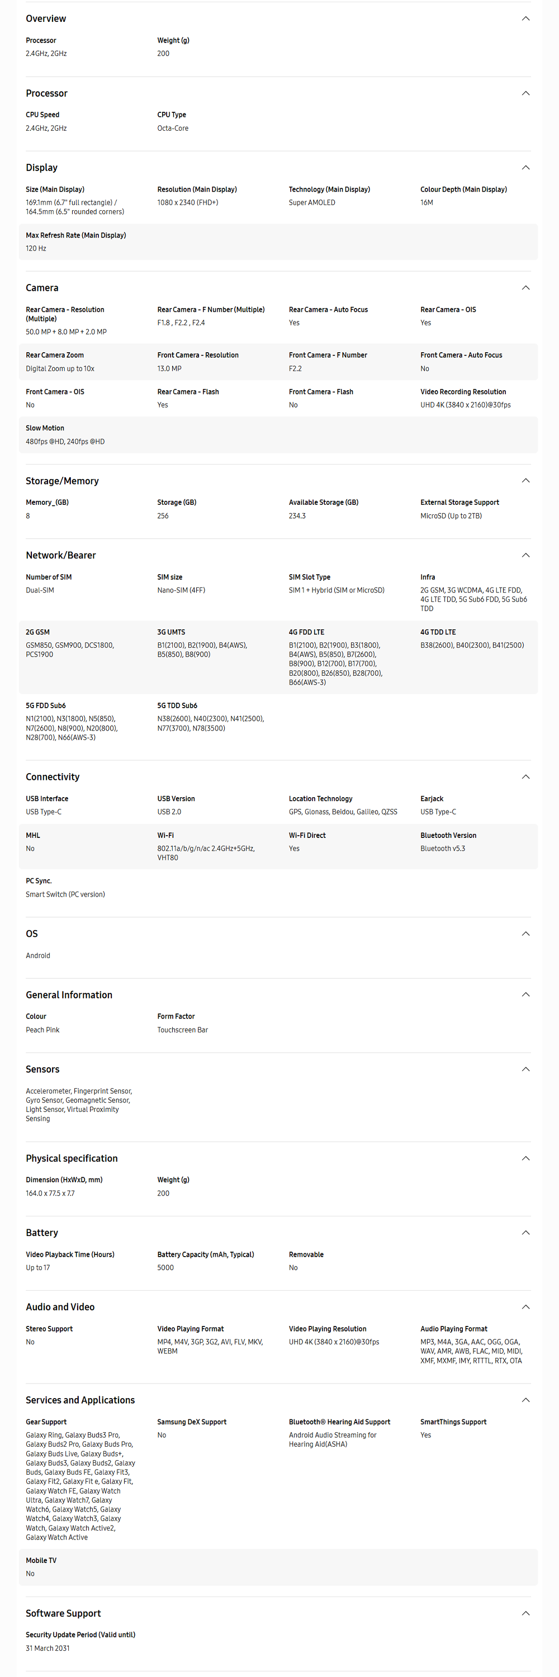Collapse the Camera specs with its chevron
This screenshot has width=559, height=1677.
click(526, 288)
